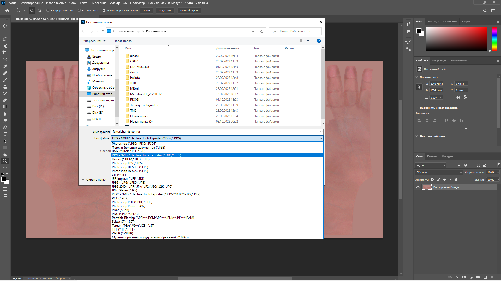
Task: Click the refresh button in save dialog
Action: coord(261,31)
